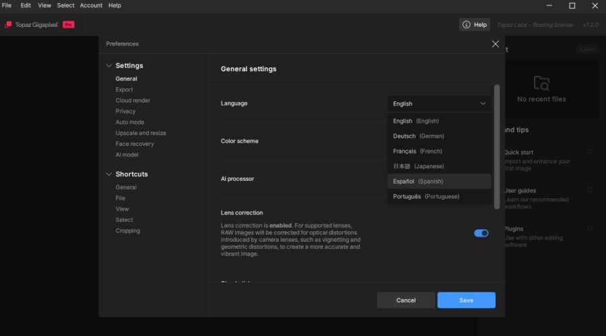Image resolution: width=606 pixels, height=336 pixels.
Task: Click the Settings section heading
Action: (129, 66)
